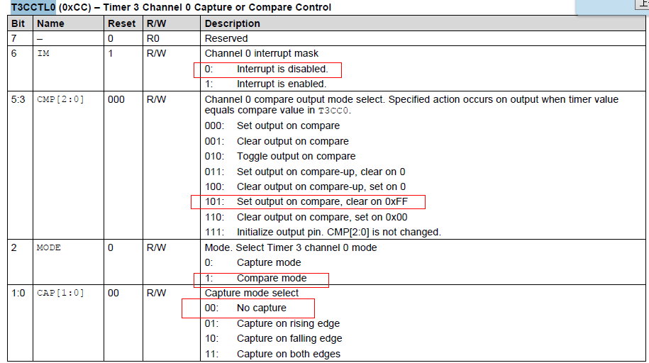Image resolution: width=649 pixels, height=363 pixels.
Task: Click 'Capture mode select' heading text
Action: click(x=252, y=293)
